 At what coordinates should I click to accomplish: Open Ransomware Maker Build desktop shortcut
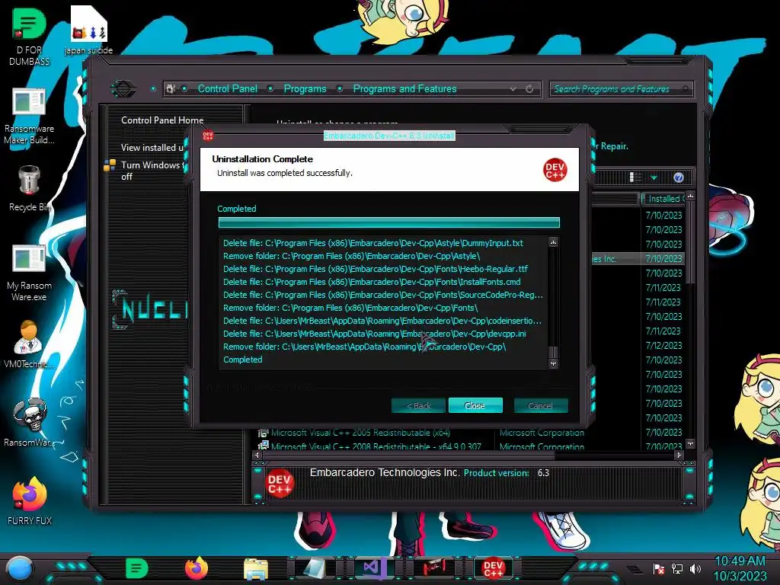click(29, 116)
